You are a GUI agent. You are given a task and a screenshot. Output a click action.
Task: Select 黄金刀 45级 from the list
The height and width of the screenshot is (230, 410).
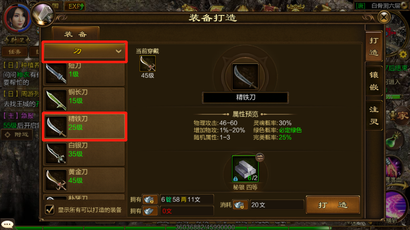click(85, 180)
